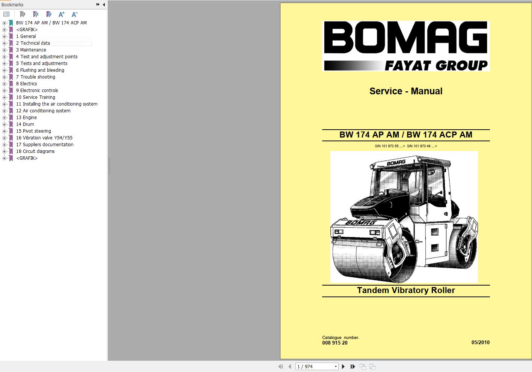Open the <GRAFIK> bookmark above 1 General
The height and width of the screenshot is (372, 532).
(x=27, y=30)
